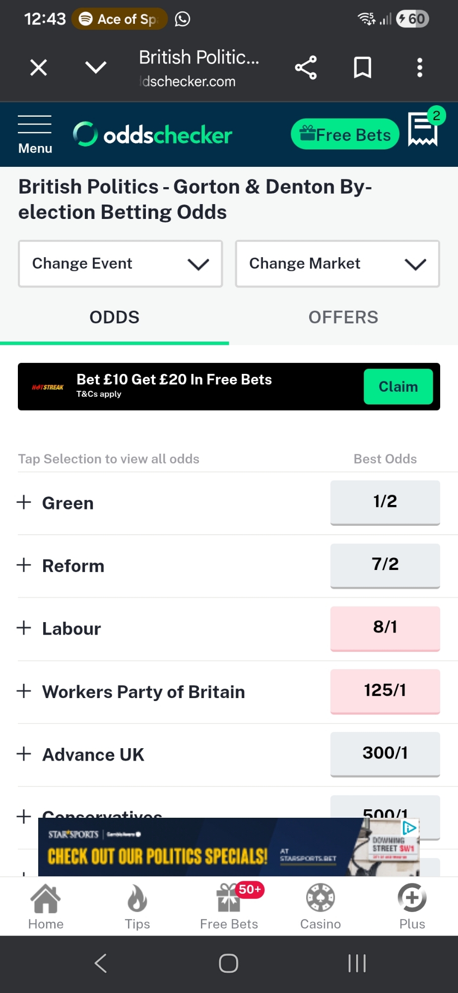Image resolution: width=458 pixels, height=993 pixels.
Task: Open the Change Event dropdown
Action: pos(121,264)
